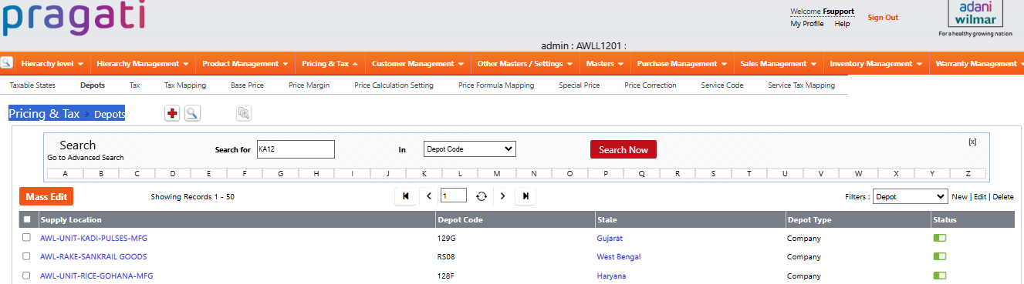Screen dimensions: 1024x284
Task: Switch to the Taxable States tab
Action: pos(32,85)
